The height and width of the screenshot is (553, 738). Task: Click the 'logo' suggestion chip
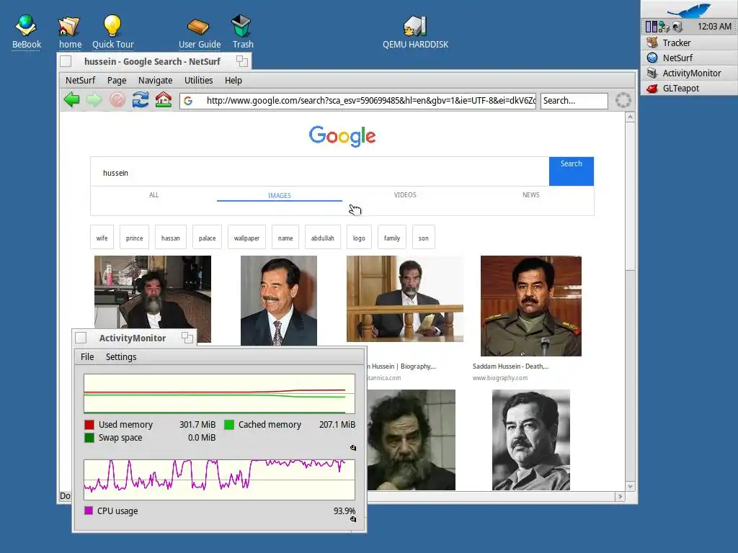tap(359, 236)
